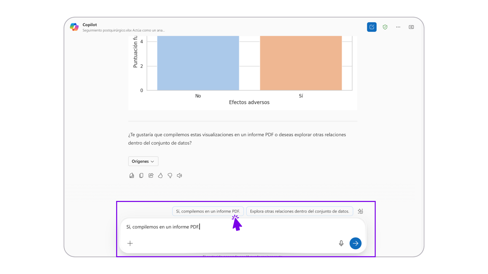Click the message text input box
Viewport: 488px width, 274px height.
coord(229,227)
